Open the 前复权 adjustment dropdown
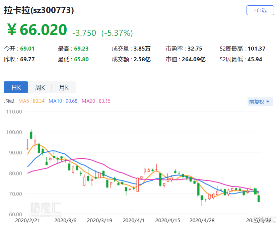The width and height of the screenshot is (278, 225). coord(260,102)
